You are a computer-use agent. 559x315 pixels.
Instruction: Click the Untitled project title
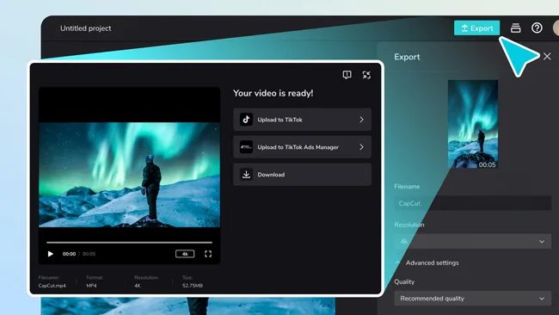pos(85,28)
